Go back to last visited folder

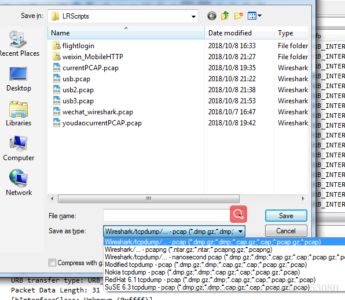212,16
